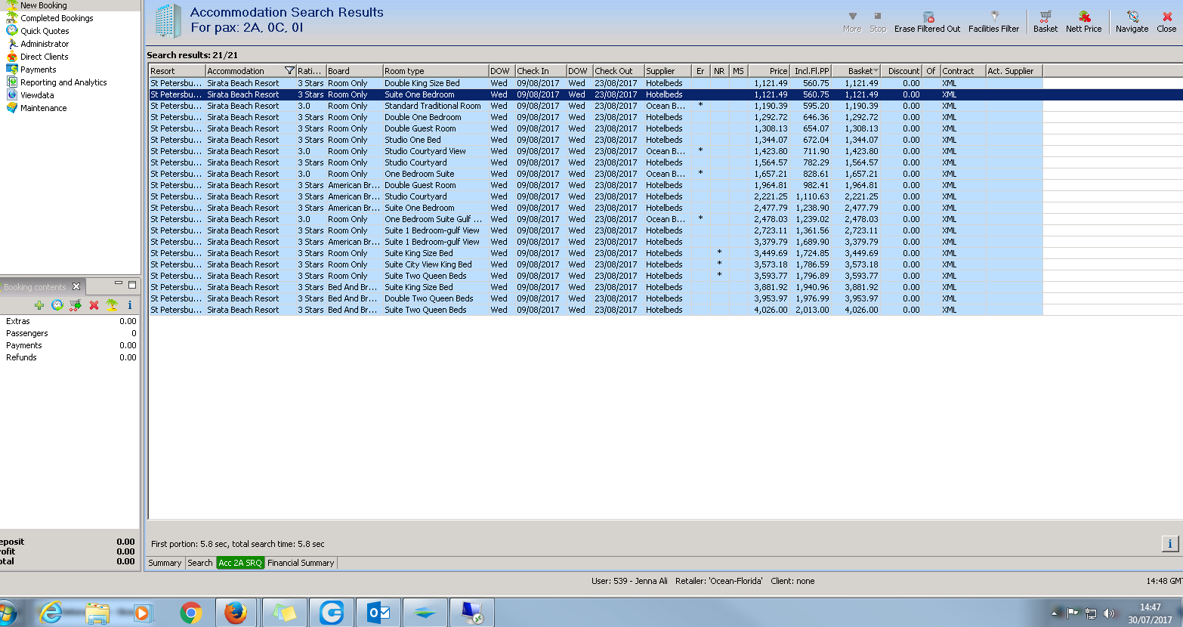Minimize the Booking contents panel
This screenshot has height=627, width=1183.
pos(119,284)
